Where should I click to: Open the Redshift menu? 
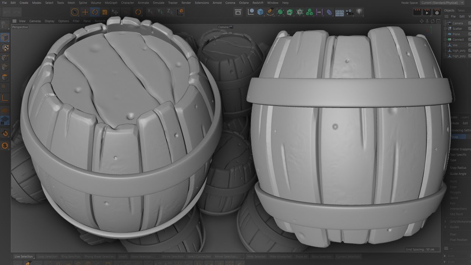[258, 3]
